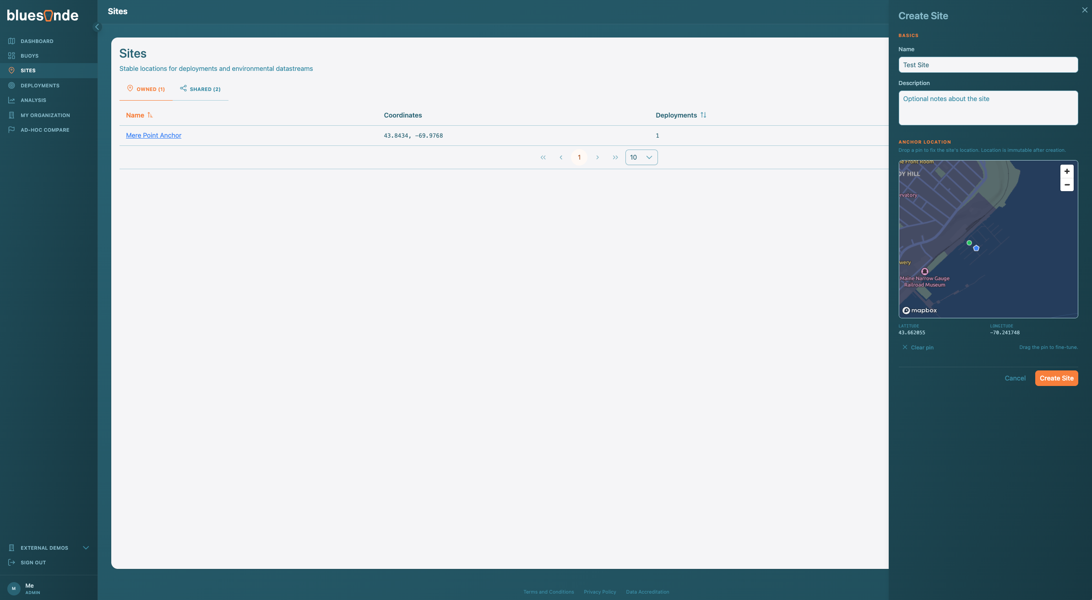The height and width of the screenshot is (600, 1092).
Task: Go to Deployments in the sidebar
Action: 40,86
